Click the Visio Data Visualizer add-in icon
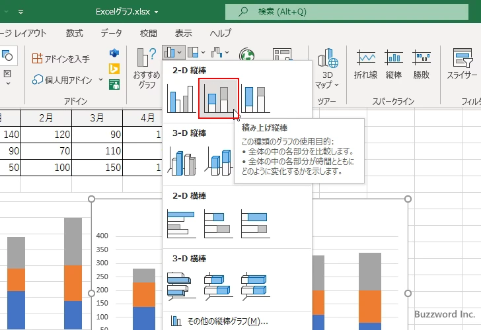This screenshot has height=330, width=481. click(x=114, y=53)
